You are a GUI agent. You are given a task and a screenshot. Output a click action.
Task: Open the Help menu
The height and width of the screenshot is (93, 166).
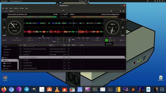click(x=26, y=8)
